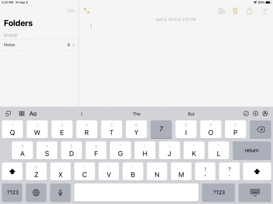Screen dimensions: 273x204
Task: Tap the note date "April 5, 2019 at 2:22 PM"
Action: (x=175, y=19)
